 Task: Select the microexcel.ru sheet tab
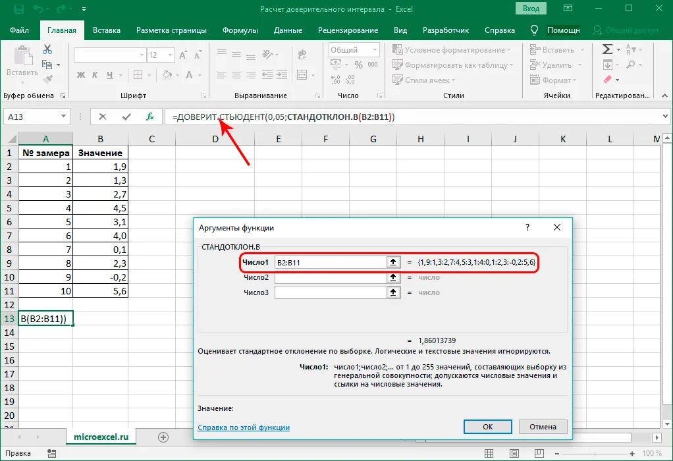pyautogui.click(x=101, y=437)
